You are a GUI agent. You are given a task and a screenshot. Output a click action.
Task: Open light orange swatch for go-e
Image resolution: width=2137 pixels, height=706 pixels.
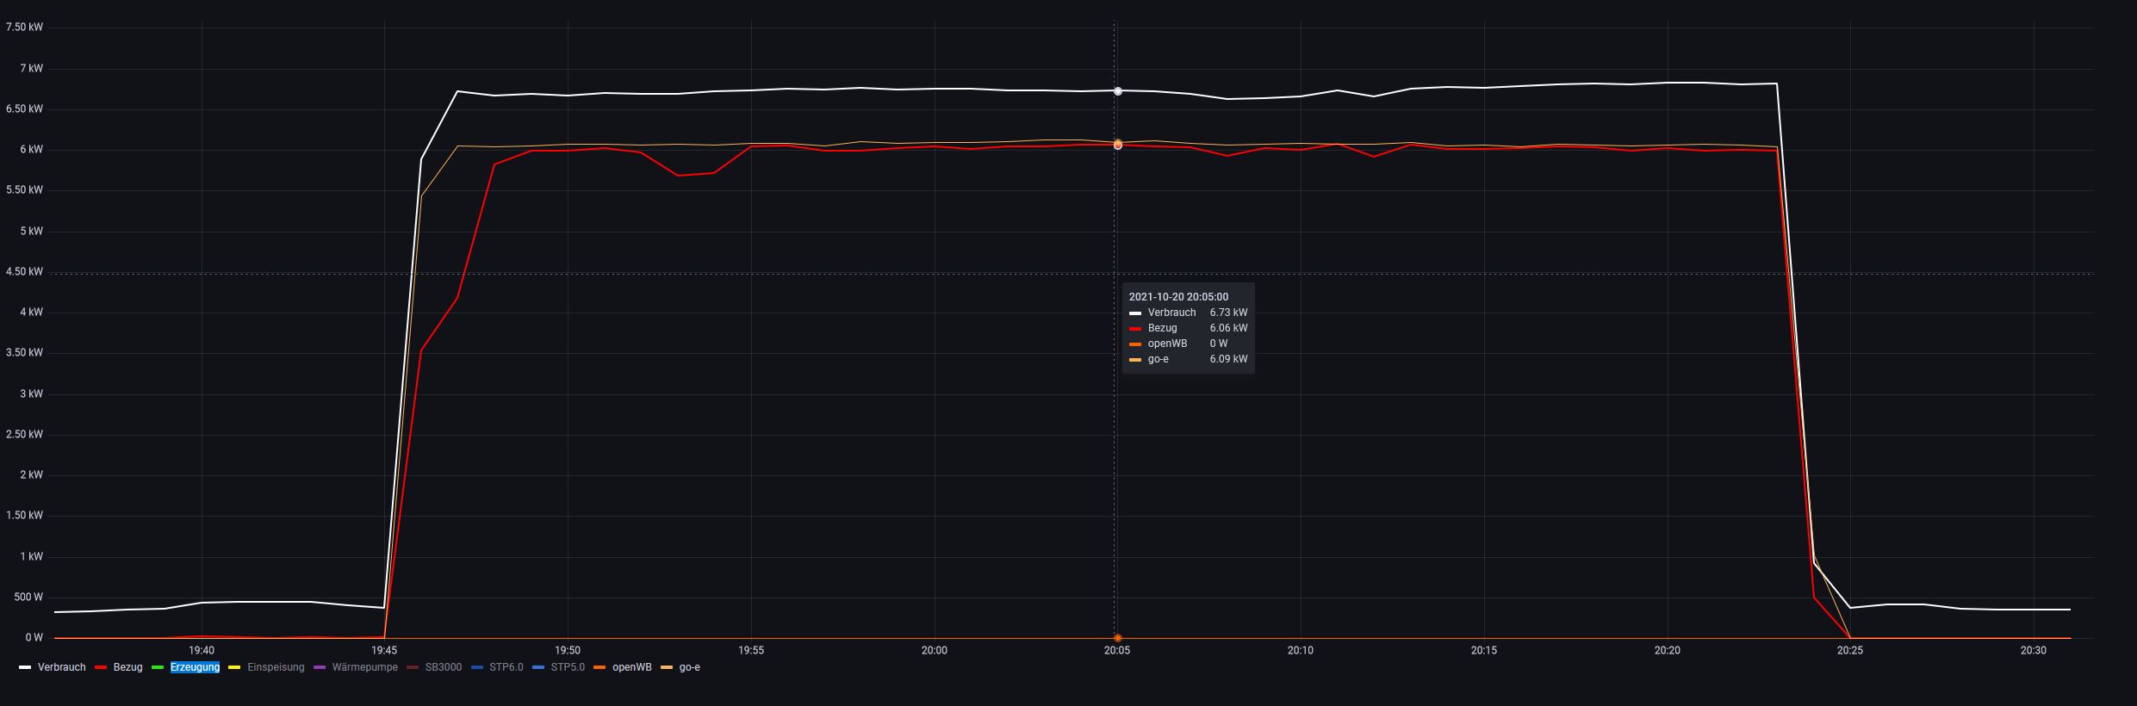coord(667,667)
